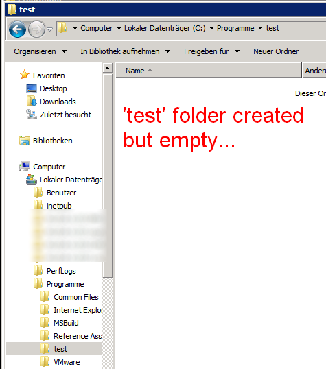Go back with the blue Back arrow
Image resolution: width=326 pixels, height=369 pixels.
click(x=17, y=29)
